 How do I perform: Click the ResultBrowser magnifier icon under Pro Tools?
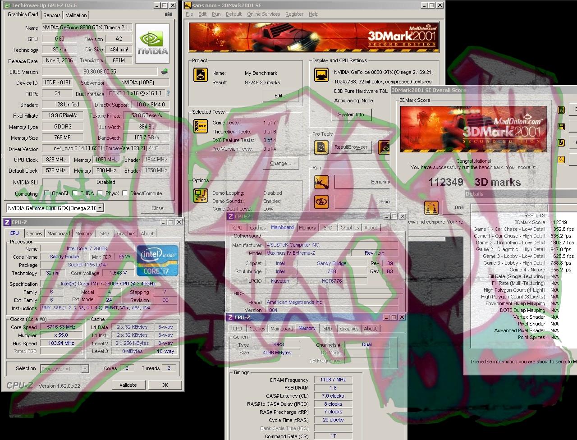pyautogui.click(x=321, y=147)
